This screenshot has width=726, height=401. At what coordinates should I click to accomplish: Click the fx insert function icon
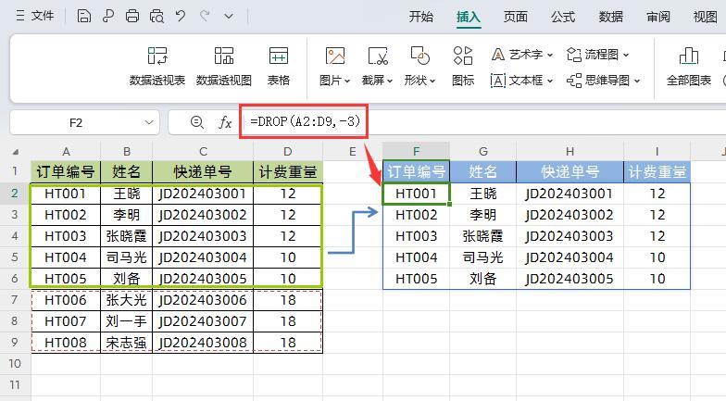coord(225,122)
